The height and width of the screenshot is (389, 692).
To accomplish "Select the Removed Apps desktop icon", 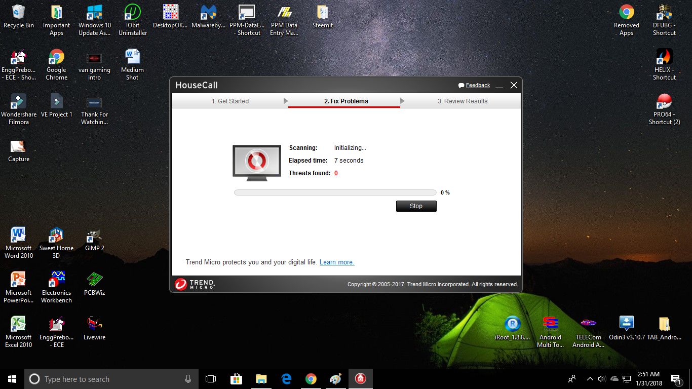I will pos(627,20).
